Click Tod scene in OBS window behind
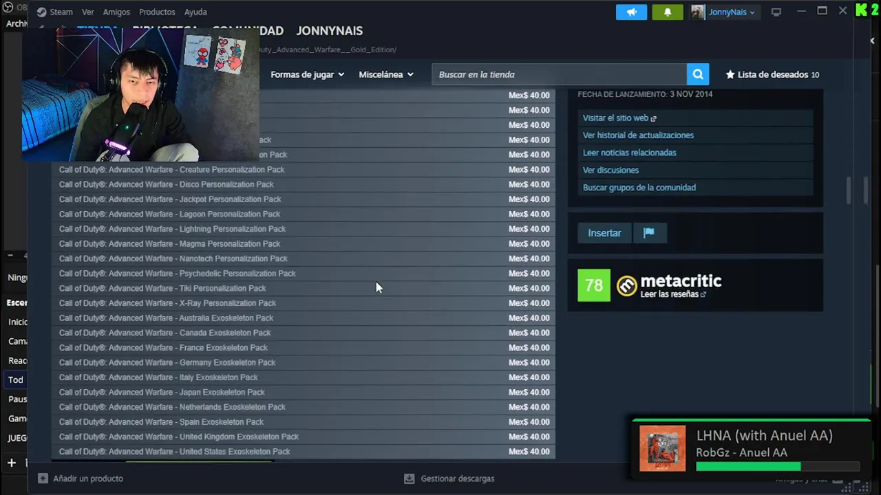Image resolution: width=881 pixels, height=495 pixels. 15,379
